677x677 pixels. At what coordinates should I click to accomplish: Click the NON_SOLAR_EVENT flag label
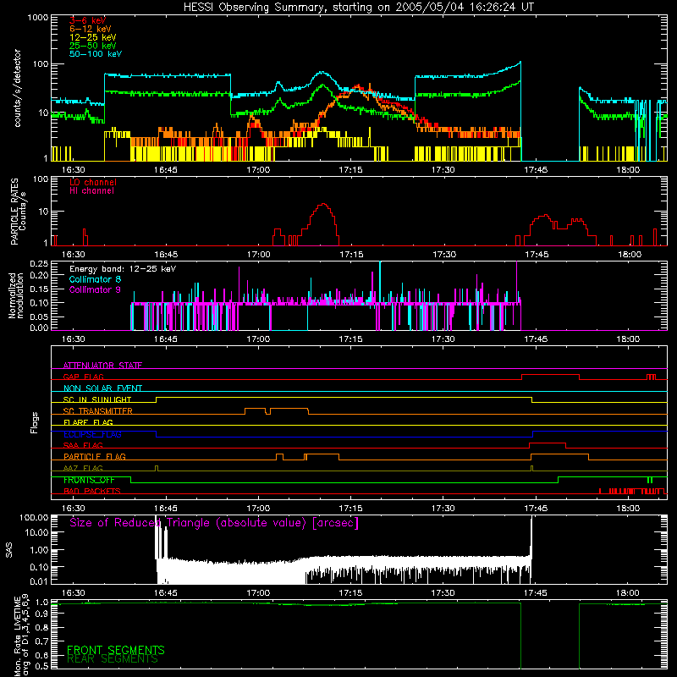coord(102,388)
